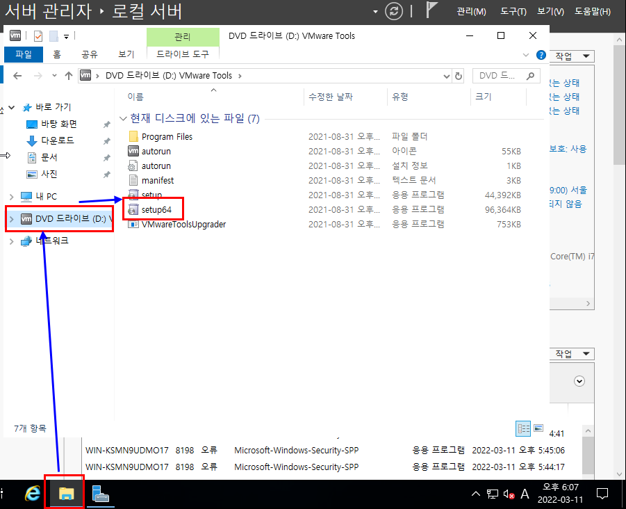Open the 공유 ribbon tab
This screenshot has width=626, height=509.
90,54
